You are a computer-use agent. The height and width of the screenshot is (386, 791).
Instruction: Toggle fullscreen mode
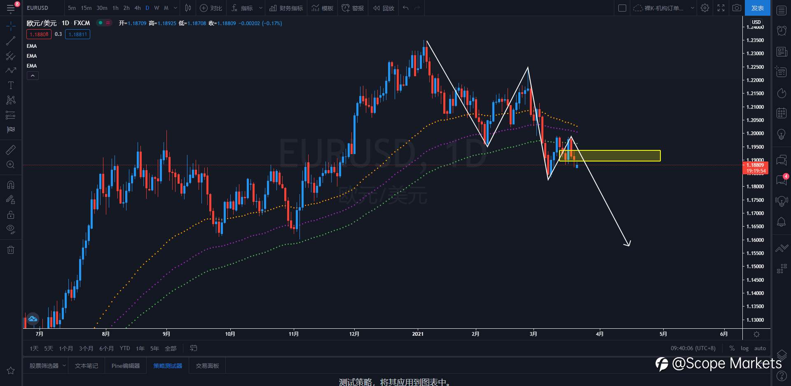click(721, 8)
